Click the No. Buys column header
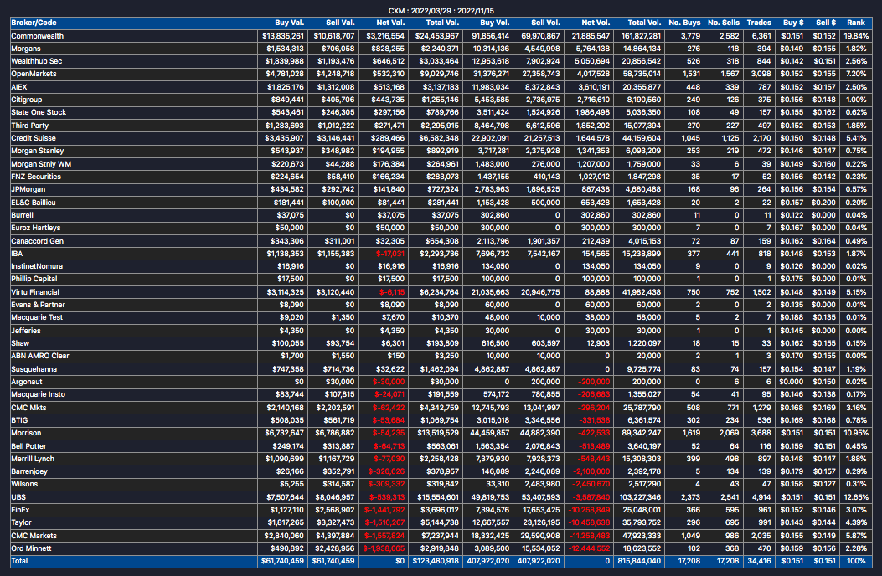The image size is (882, 576). pos(684,23)
